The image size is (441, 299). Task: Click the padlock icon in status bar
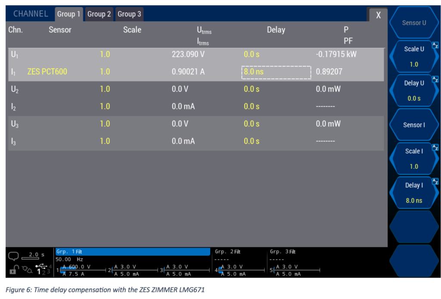pyautogui.click(x=14, y=270)
